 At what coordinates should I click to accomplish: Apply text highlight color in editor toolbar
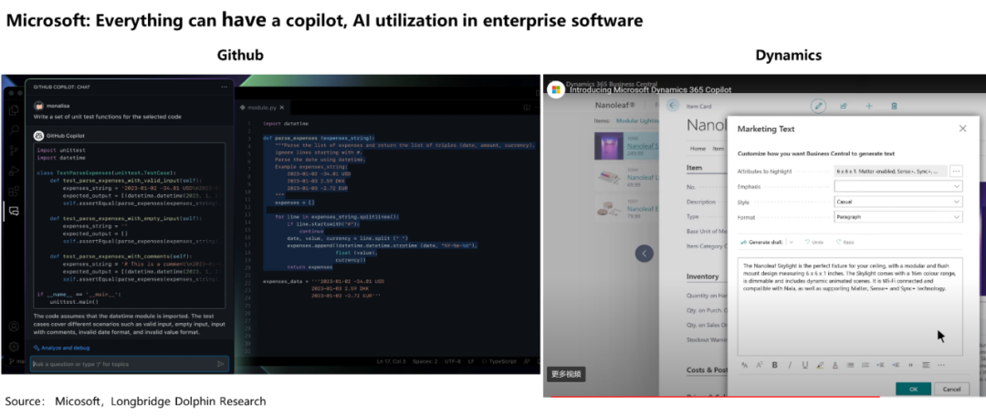(820, 365)
